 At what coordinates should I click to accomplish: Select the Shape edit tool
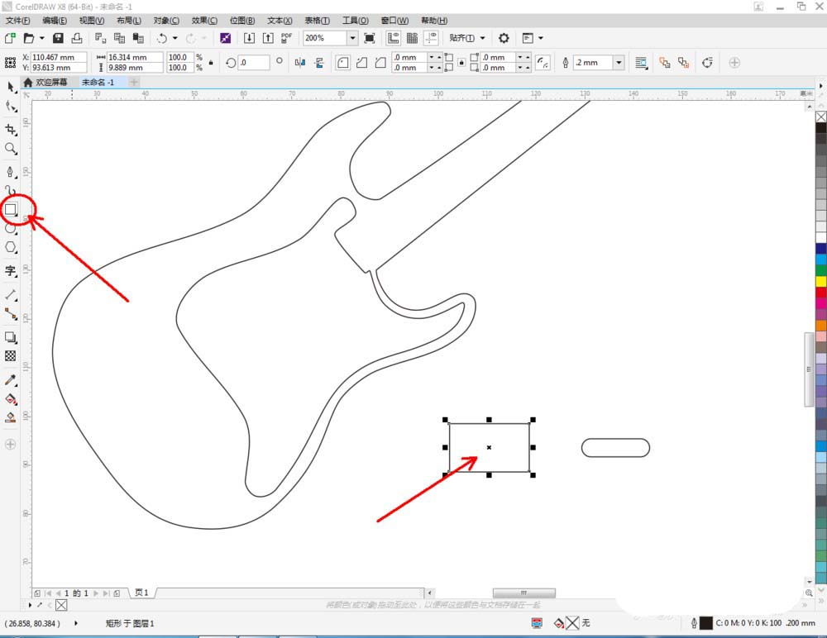(x=11, y=107)
